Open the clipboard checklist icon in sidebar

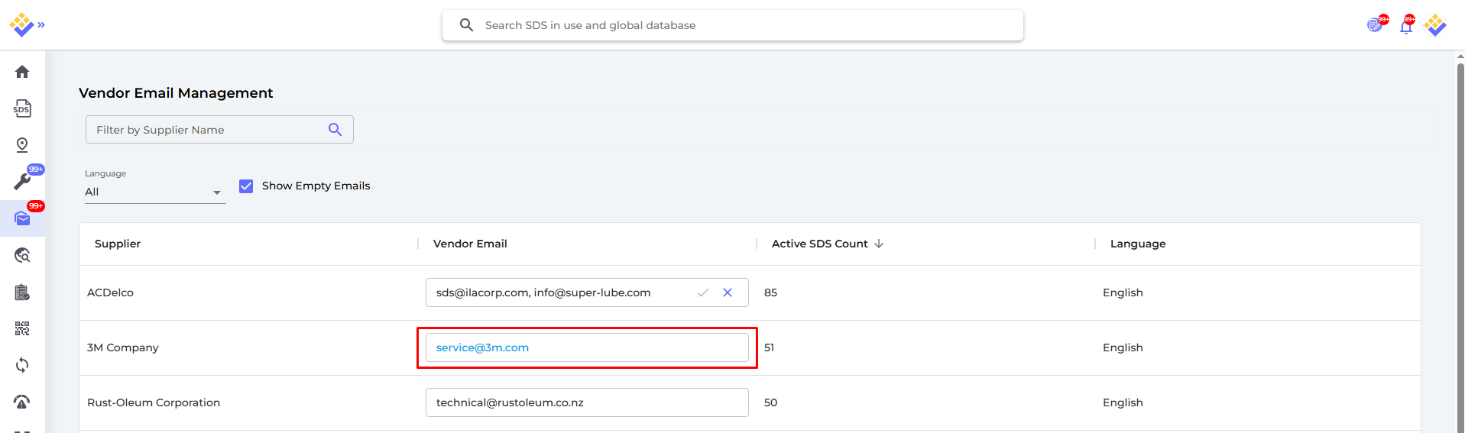coord(22,292)
